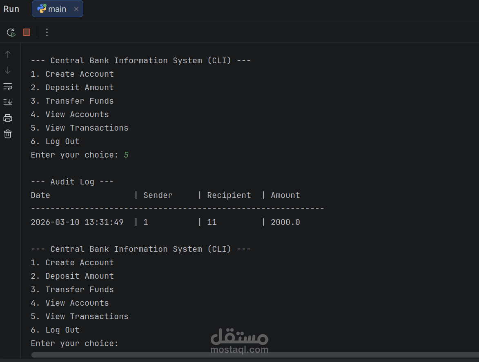This screenshot has width=479, height=362.
Task: Click first menu's '6. Log Out' line
Action: click(x=55, y=142)
